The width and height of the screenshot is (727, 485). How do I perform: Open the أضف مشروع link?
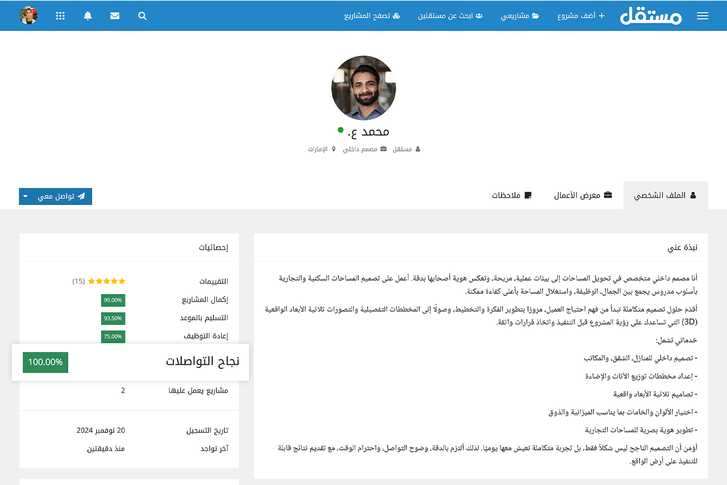coord(581,16)
